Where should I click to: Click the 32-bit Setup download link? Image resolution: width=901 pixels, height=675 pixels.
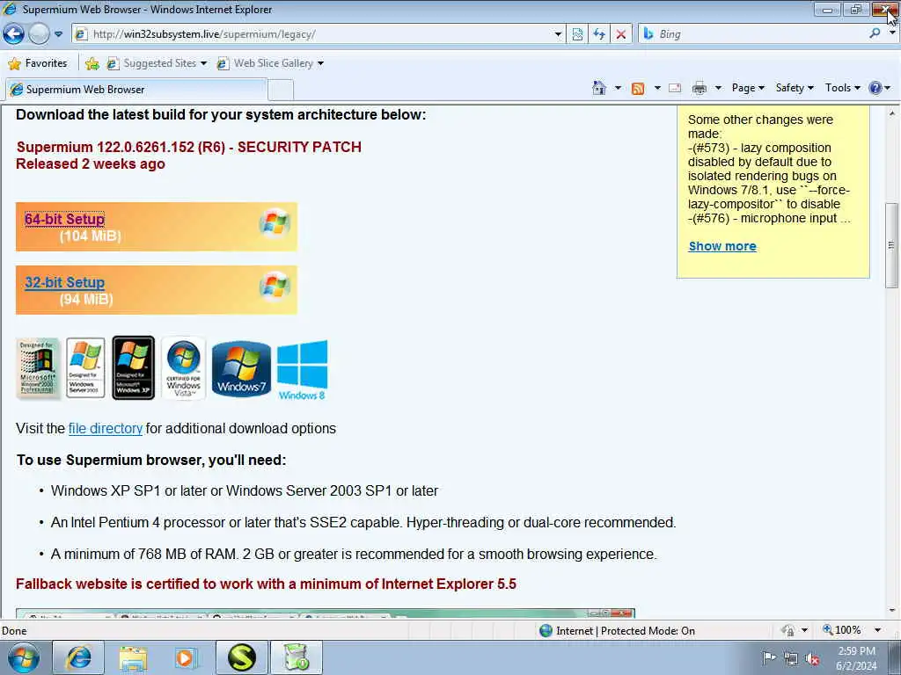(x=64, y=282)
